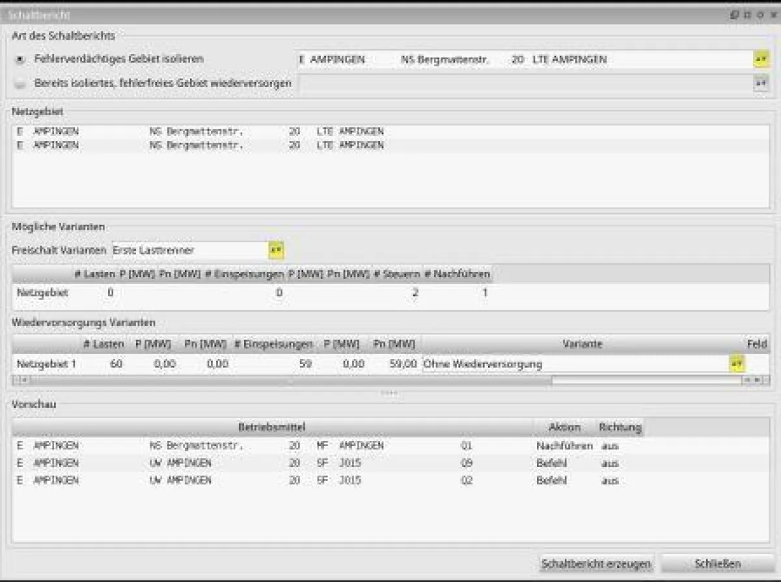Image resolution: width=781 pixels, height=582 pixels.
Task: Click the Variante column header
Action: click(582, 344)
